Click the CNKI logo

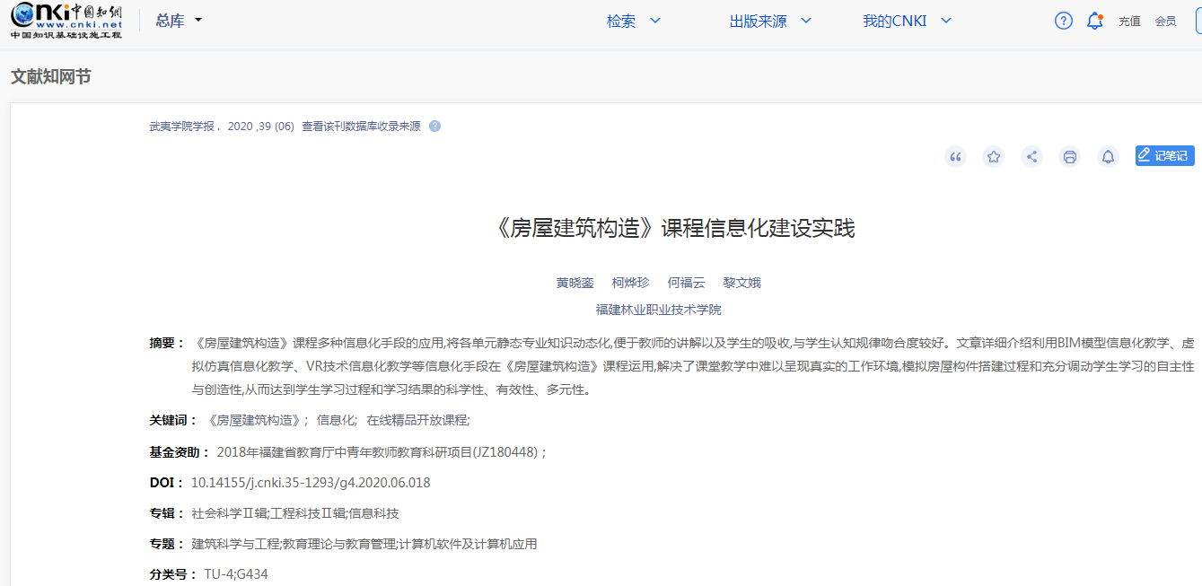(66, 21)
